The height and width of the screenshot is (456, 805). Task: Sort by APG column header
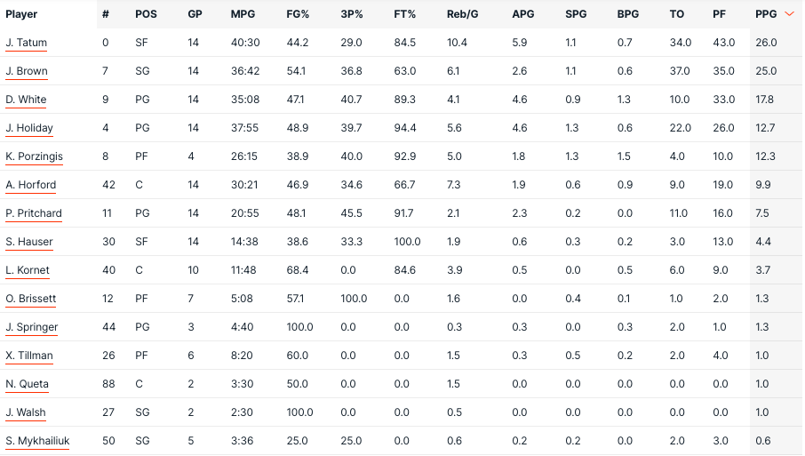pyautogui.click(x=523, y=14)
